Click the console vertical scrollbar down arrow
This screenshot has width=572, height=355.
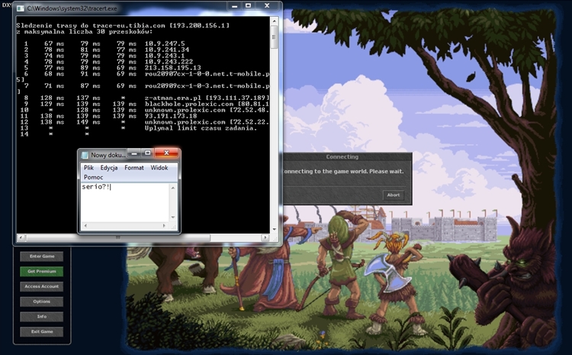(275, 229)
